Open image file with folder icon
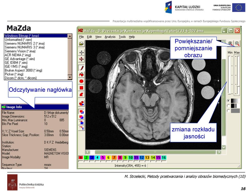The image size is (246, 191). (x=81, y=44)
